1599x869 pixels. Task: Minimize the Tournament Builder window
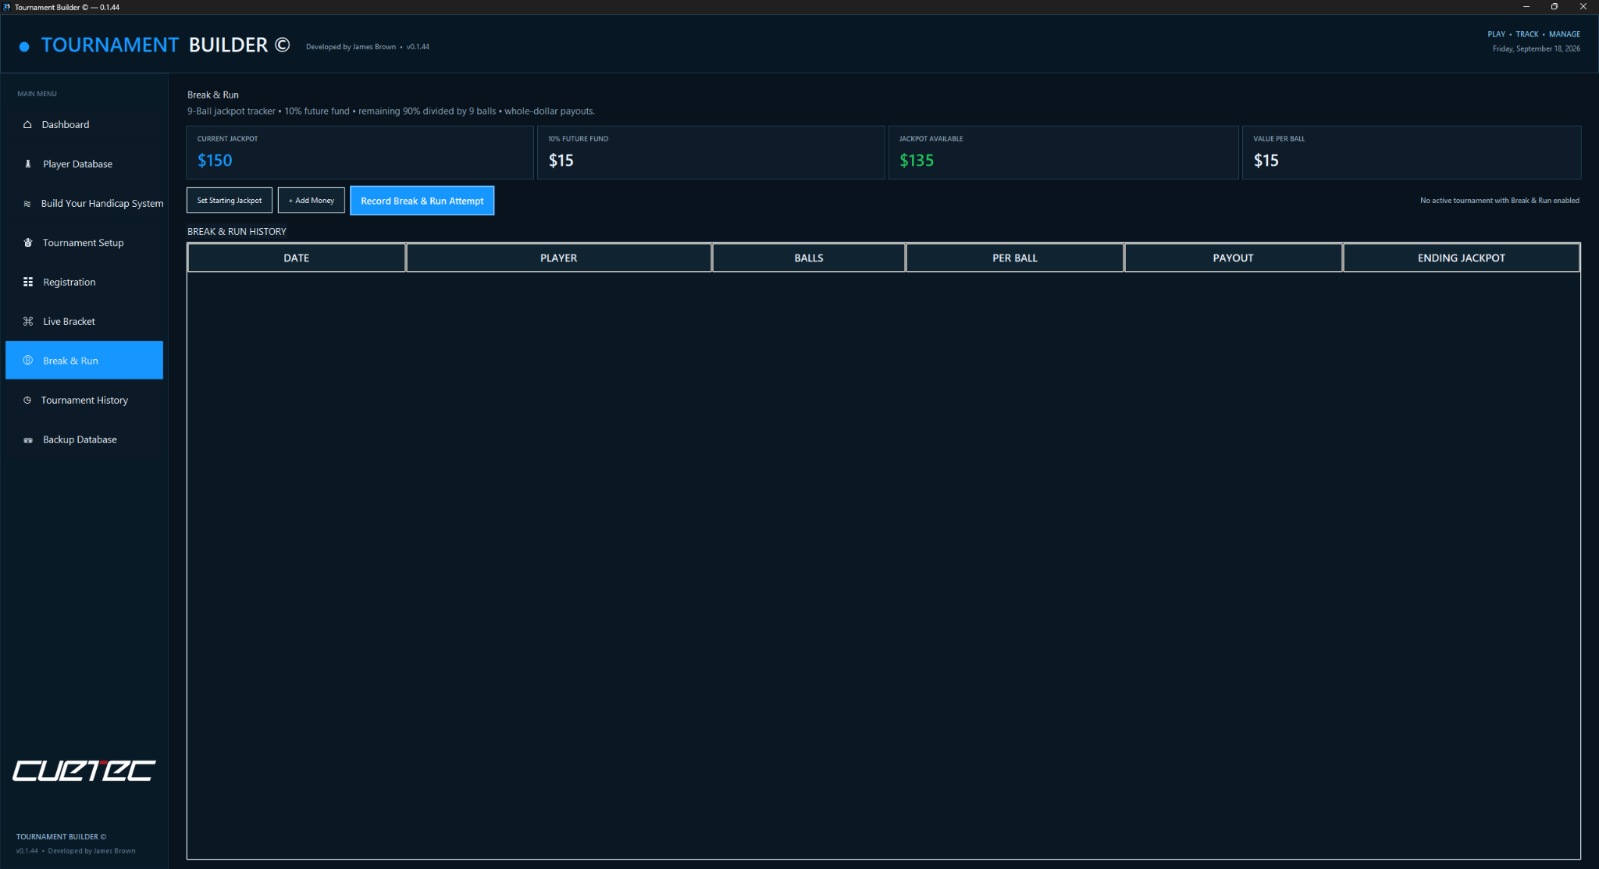[1526, 7]
